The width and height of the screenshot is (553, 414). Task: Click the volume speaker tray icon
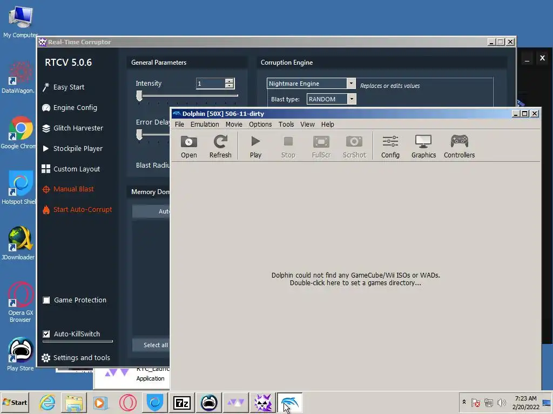501,402
